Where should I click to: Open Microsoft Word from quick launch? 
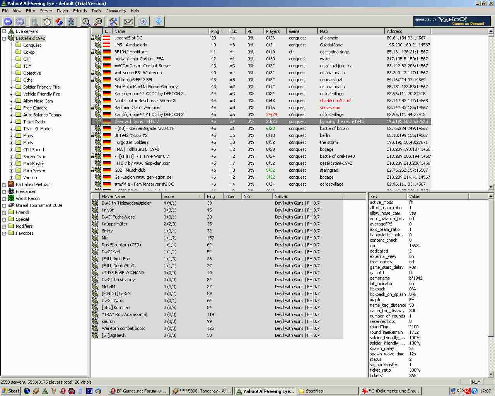[89, 391]
